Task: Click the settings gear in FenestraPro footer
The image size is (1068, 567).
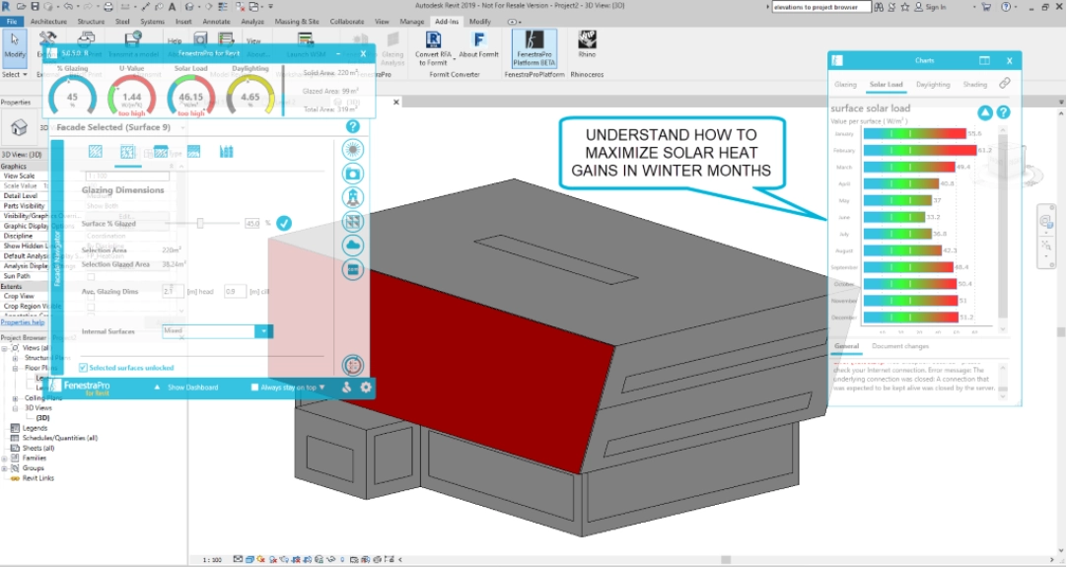Action: (x=366, y=388)
